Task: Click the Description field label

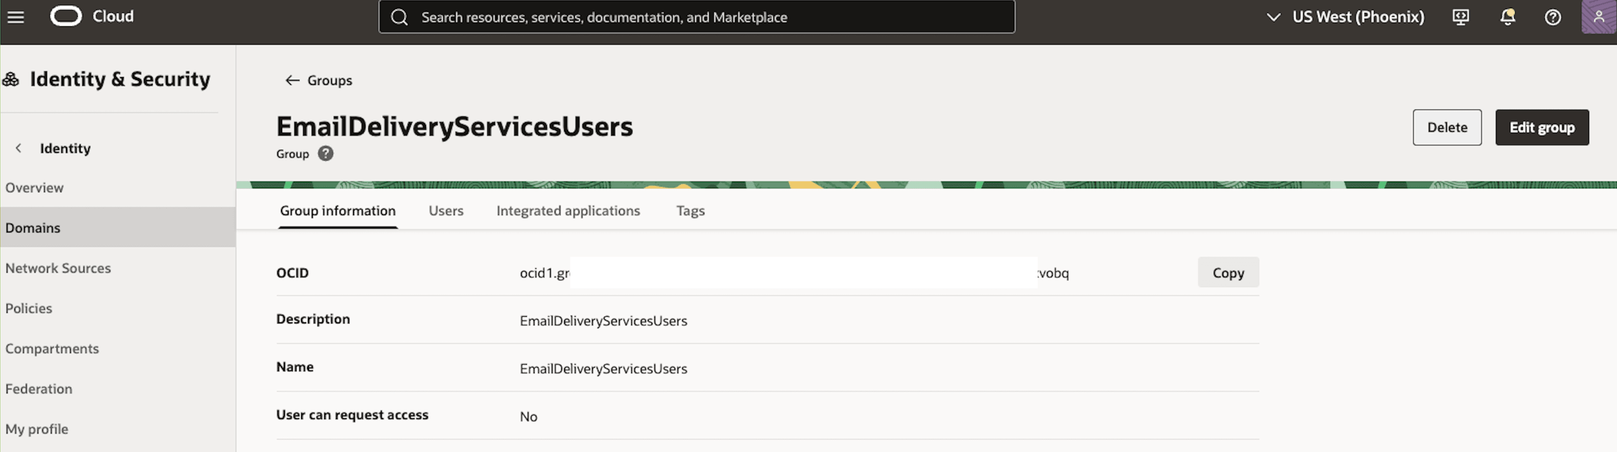Action: coord(313,319)
